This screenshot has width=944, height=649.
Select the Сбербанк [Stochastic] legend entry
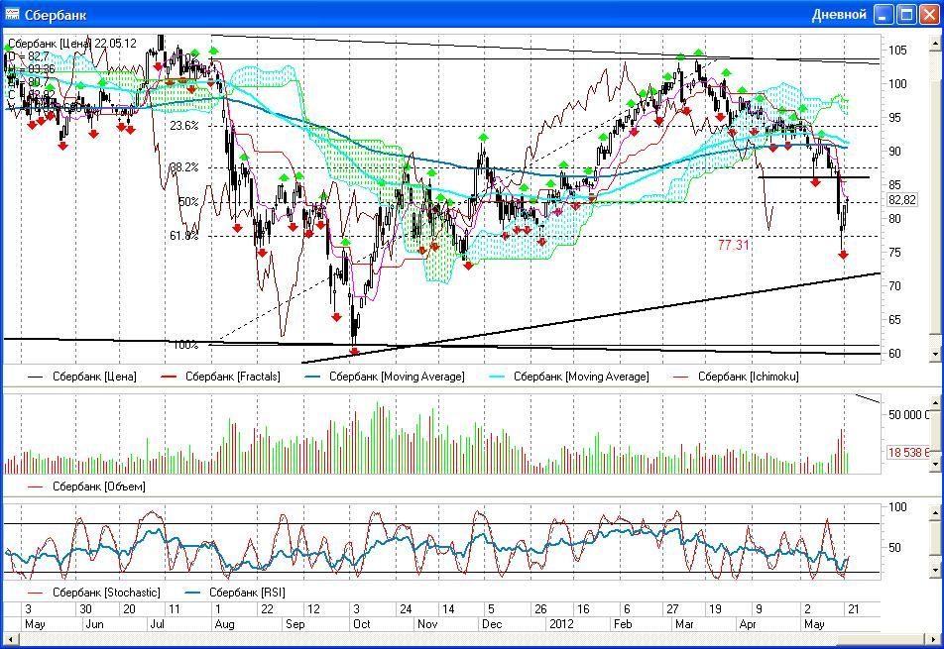[x=94, y=593]
